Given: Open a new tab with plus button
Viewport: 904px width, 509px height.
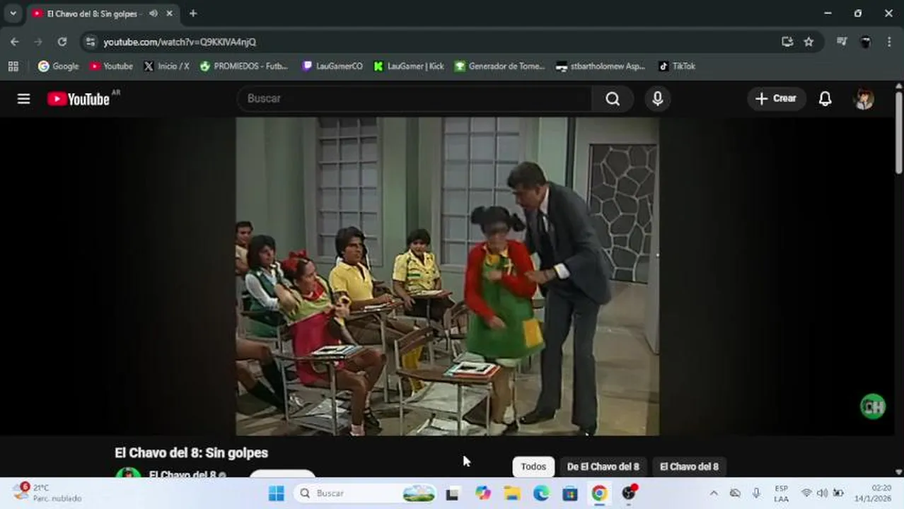Looking at the screenshot, I should [193, 13].
